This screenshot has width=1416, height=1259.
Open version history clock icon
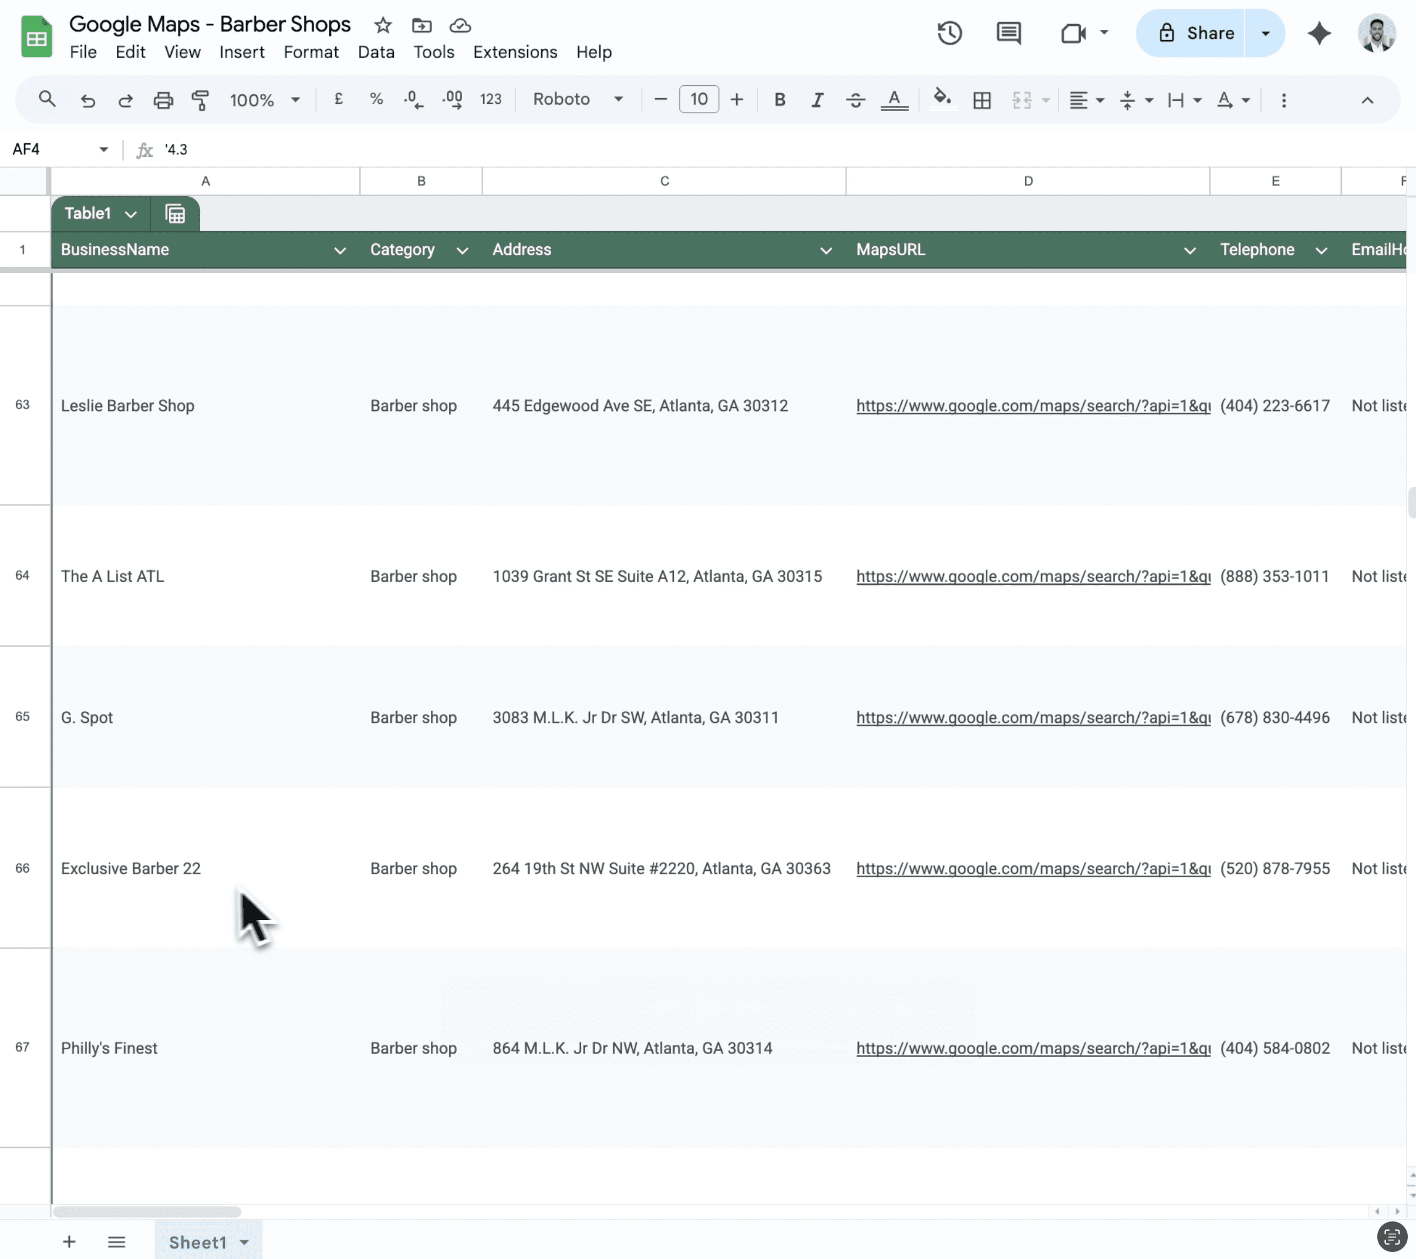pos(949,32)
